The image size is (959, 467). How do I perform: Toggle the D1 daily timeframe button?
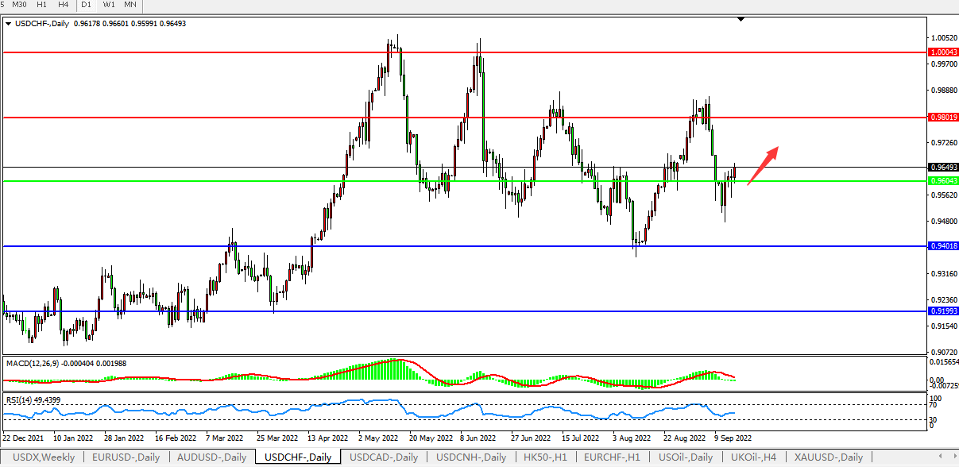(x=87, y=5)
